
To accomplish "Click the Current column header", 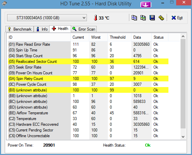I will pyautogui.click(x=80, y=37).
